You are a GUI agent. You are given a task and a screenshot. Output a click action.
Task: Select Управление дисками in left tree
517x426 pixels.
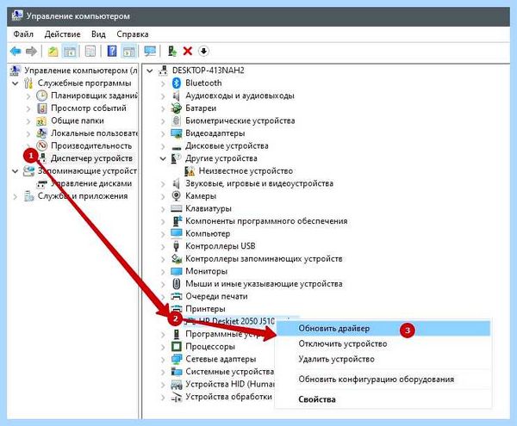point(91,183)
